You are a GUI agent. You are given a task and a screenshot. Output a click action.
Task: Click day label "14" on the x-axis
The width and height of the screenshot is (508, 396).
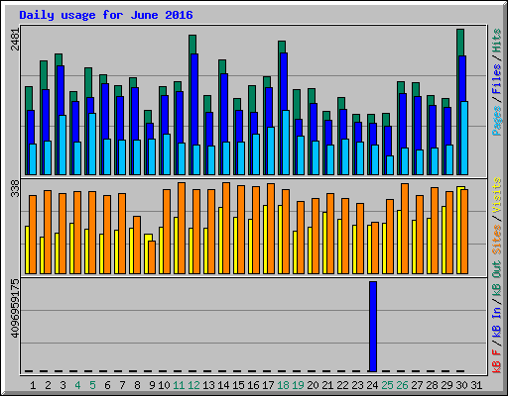click(223, 385)
